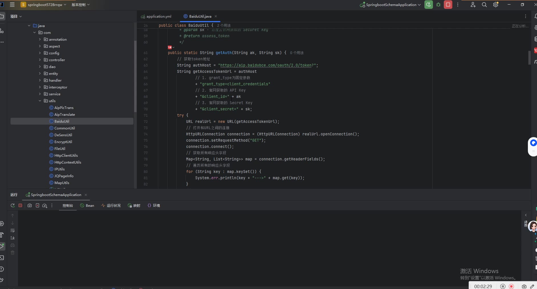Expand the controller package

coord(40,60)
